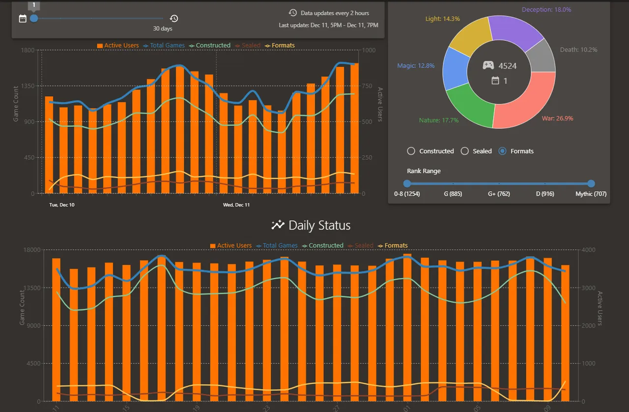This screenshot has height=412, width=629.
Task: Click the 'Nature: 17.7%' label
Action: tap(439, 120)
